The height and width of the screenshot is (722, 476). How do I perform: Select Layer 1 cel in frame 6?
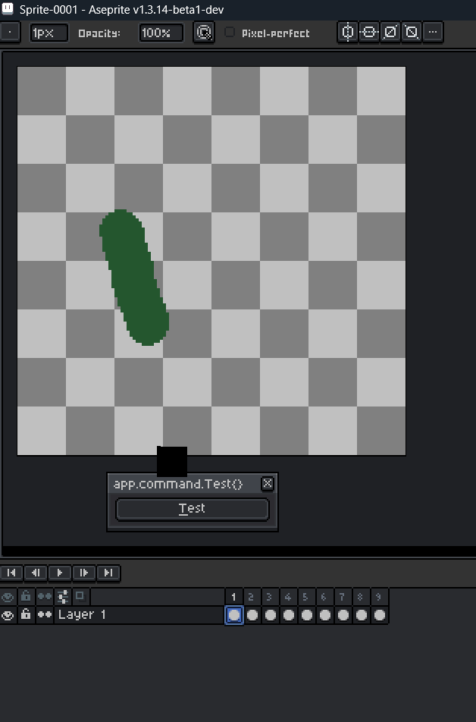tap(324, 615)
